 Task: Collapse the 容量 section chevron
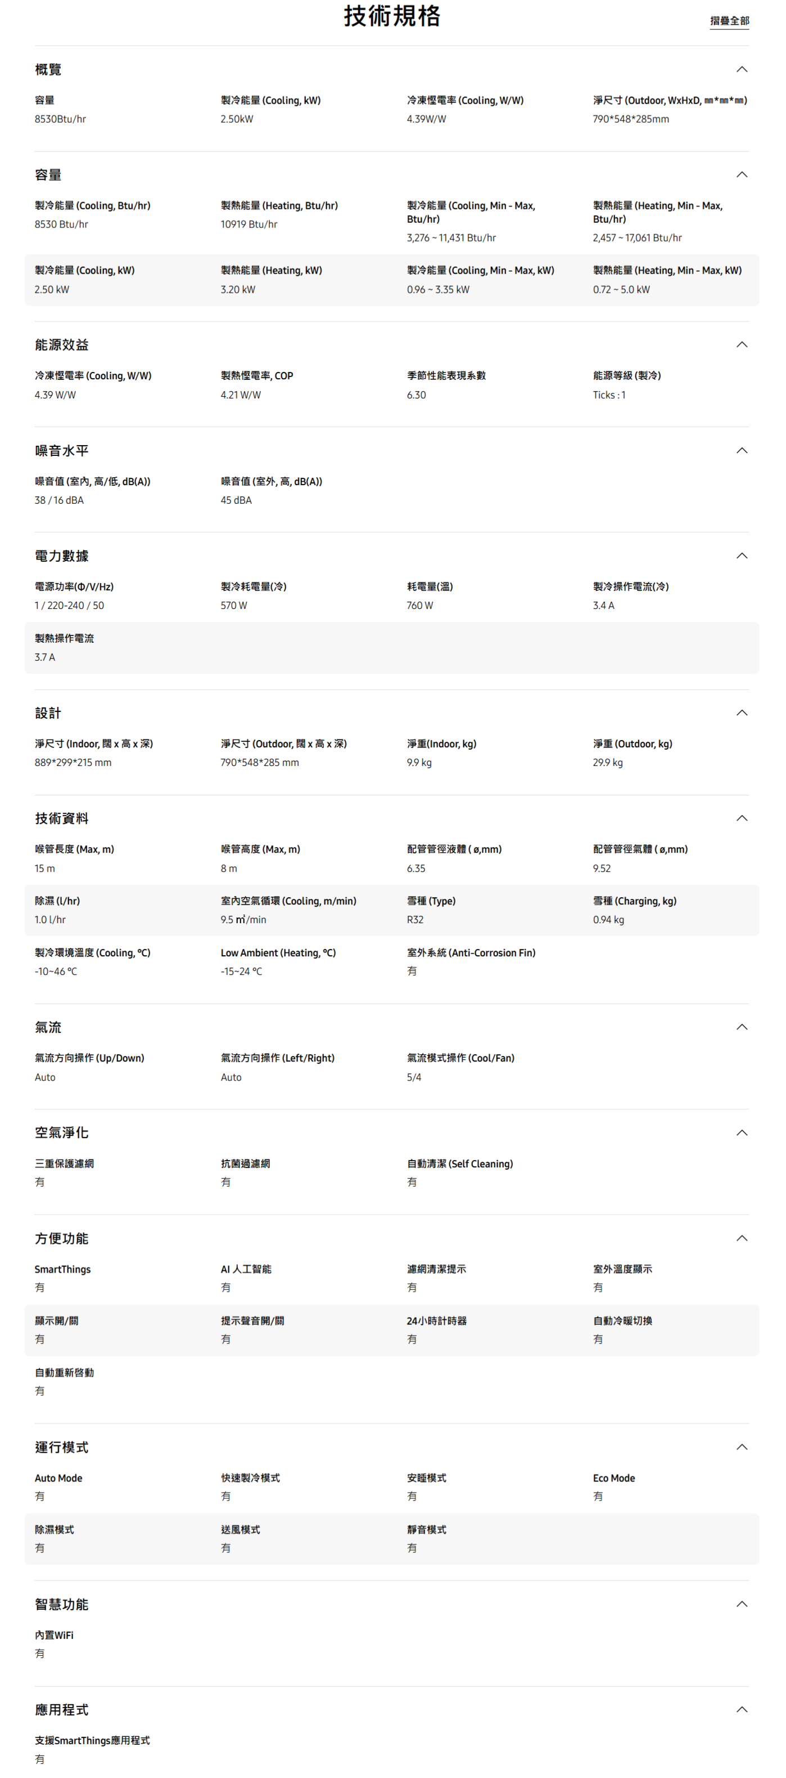click(741, 174)
